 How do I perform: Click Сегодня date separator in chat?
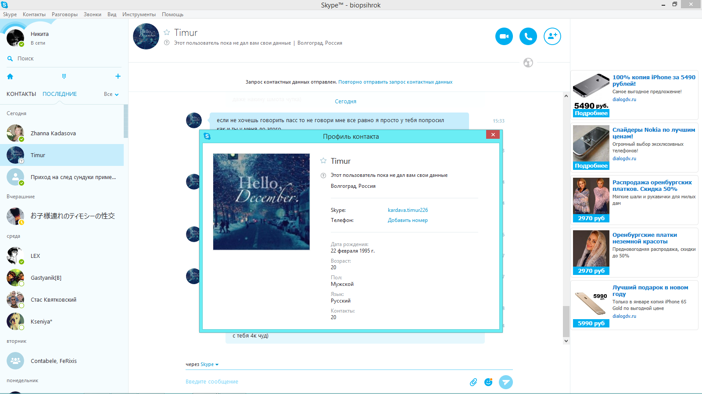click(345, 102)
